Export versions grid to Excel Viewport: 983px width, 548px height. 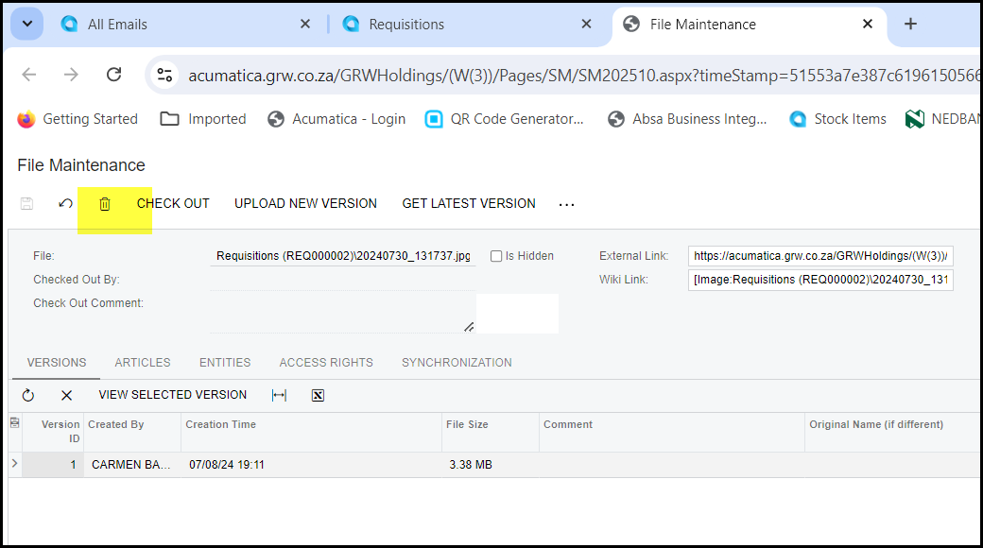click(318, 395)
